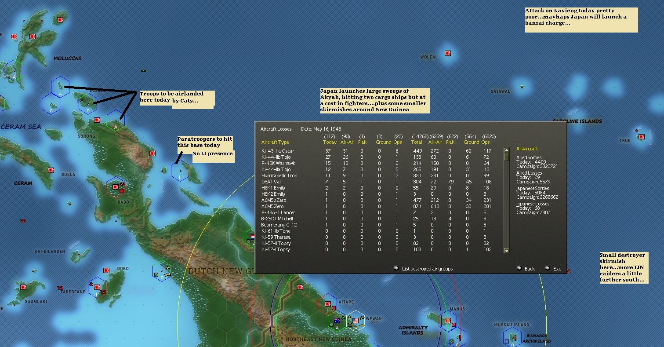
Task: Click the losses list scrollbar thumb
Action: click(506, 157)
